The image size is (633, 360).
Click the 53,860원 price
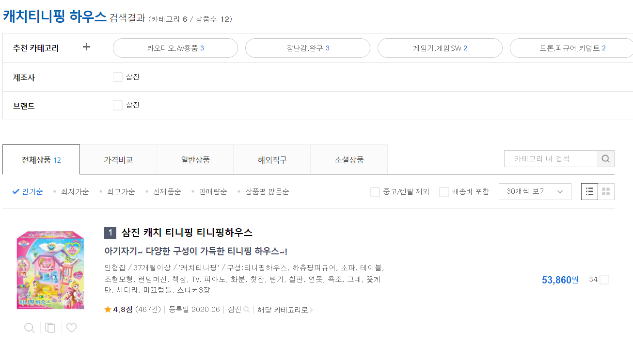560,280
